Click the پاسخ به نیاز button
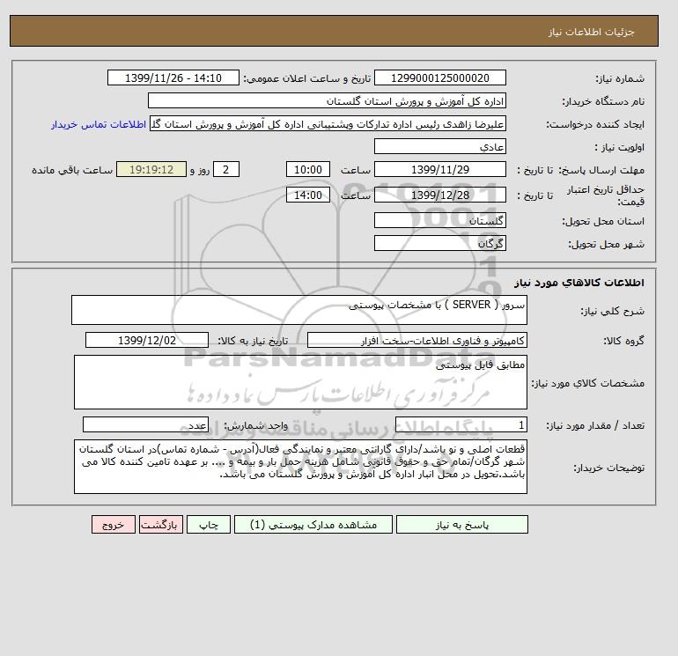This screenshot has height=656, width=678. (461, 525)
